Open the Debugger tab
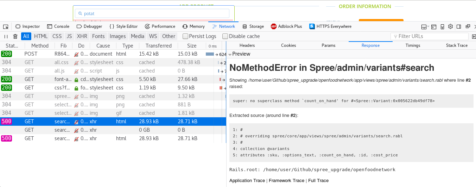The image size is (476, 187). pyautogui.click(x=89, y=26)
